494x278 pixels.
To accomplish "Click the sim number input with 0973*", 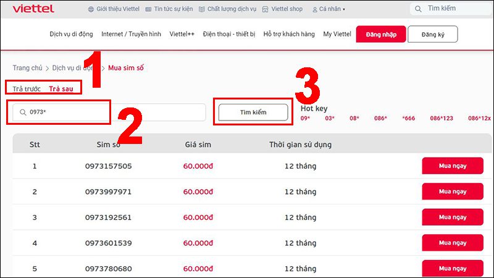I will 109,112.
